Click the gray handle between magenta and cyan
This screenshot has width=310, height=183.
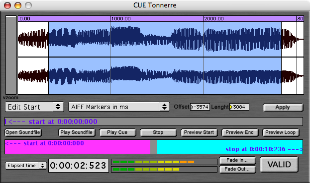154,147
